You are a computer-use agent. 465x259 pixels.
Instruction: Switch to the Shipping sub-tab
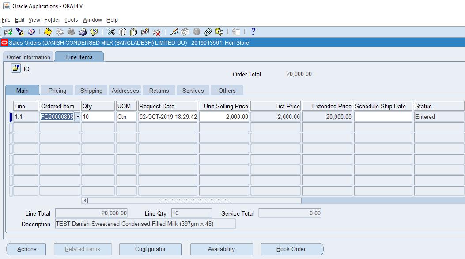(x=91, y=91)
